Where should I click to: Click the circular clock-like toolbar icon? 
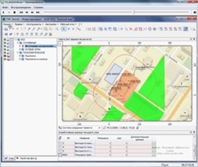[150, 29]
